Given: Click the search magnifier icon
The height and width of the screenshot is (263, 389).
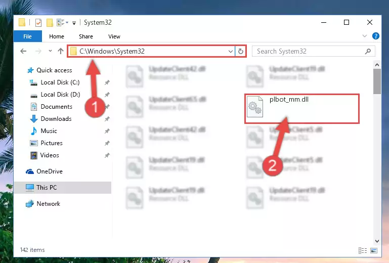Looking at the screenshot, I should point(368,51).
